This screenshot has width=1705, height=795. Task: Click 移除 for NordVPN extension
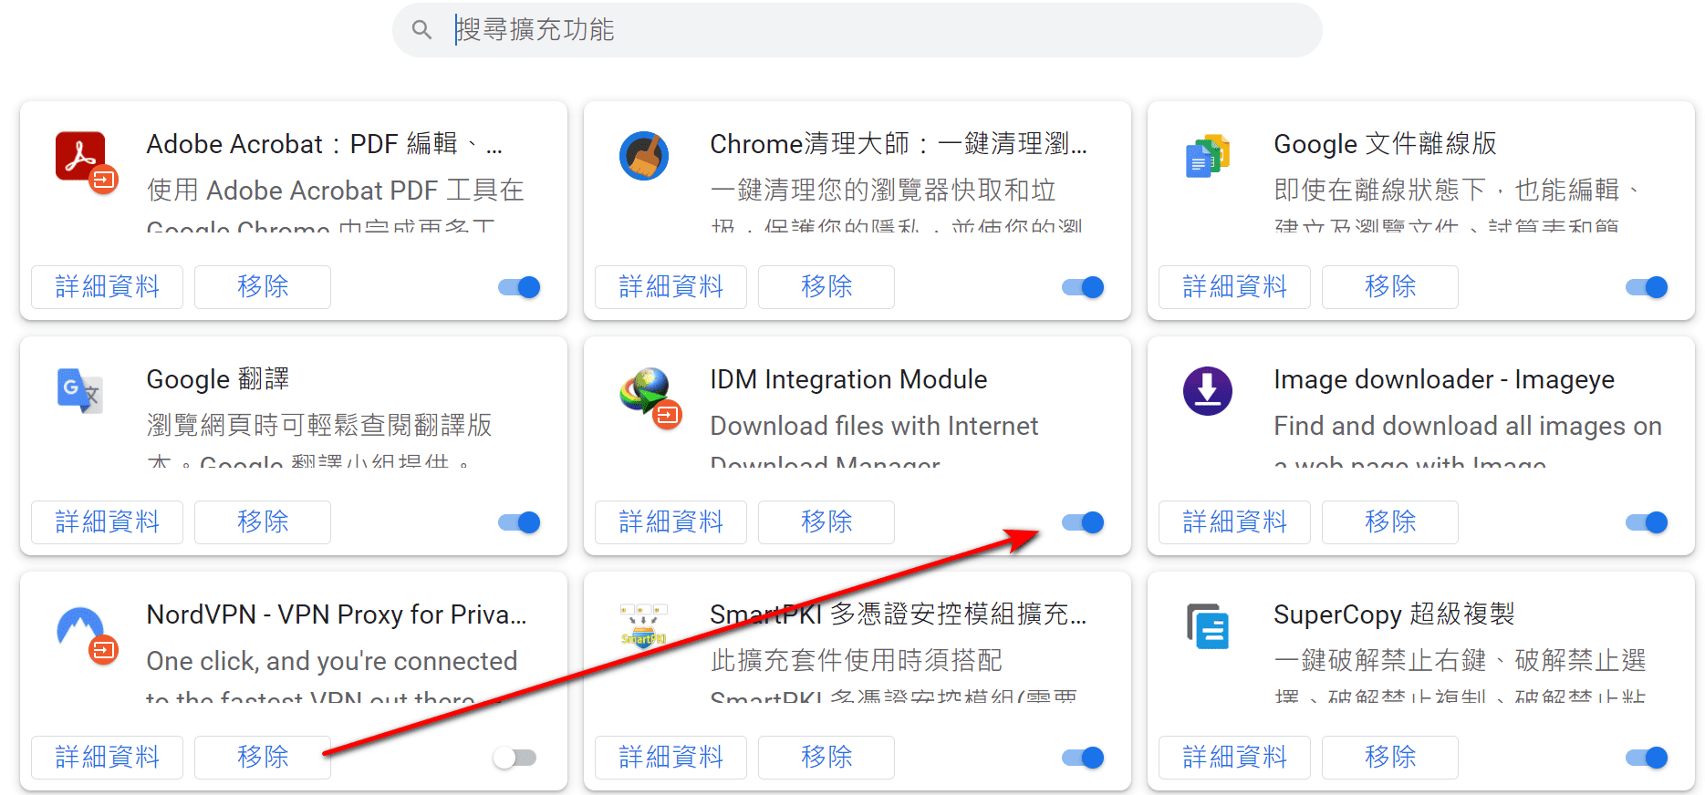click(263, 758)
